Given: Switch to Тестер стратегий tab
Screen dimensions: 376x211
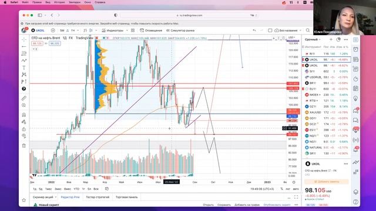Looking at the screenshot, I should click(98, 197).
